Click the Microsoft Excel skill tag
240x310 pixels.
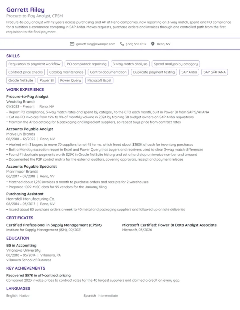click(99, 80)
